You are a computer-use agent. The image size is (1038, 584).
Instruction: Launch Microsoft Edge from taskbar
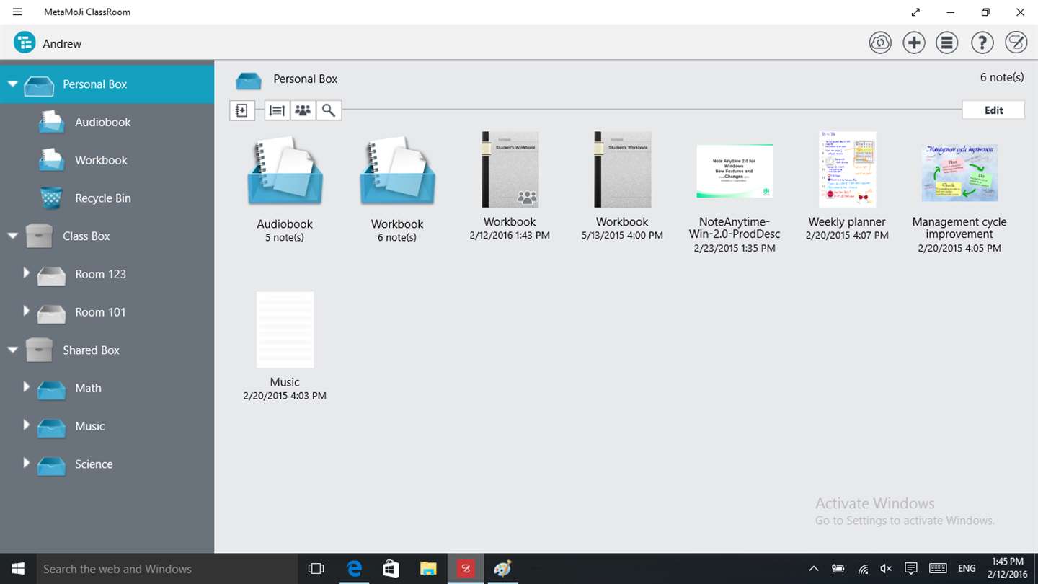point(354,569)
